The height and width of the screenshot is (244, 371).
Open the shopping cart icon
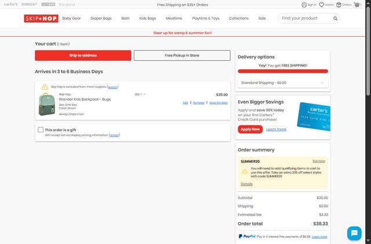point(357,5)
